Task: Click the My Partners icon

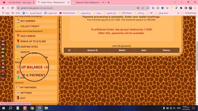Action: pyautogui.click(x=18, y=87)
